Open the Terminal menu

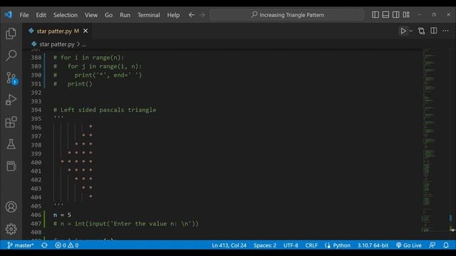click(149, 15)
